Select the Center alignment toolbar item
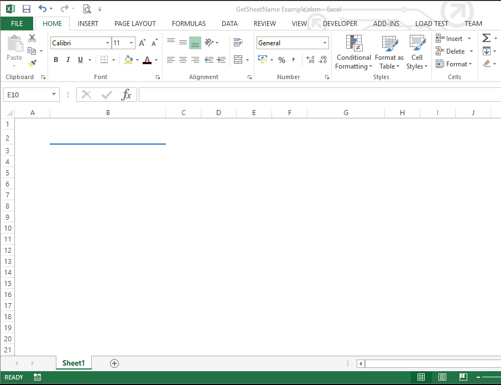 click(183, 59)
